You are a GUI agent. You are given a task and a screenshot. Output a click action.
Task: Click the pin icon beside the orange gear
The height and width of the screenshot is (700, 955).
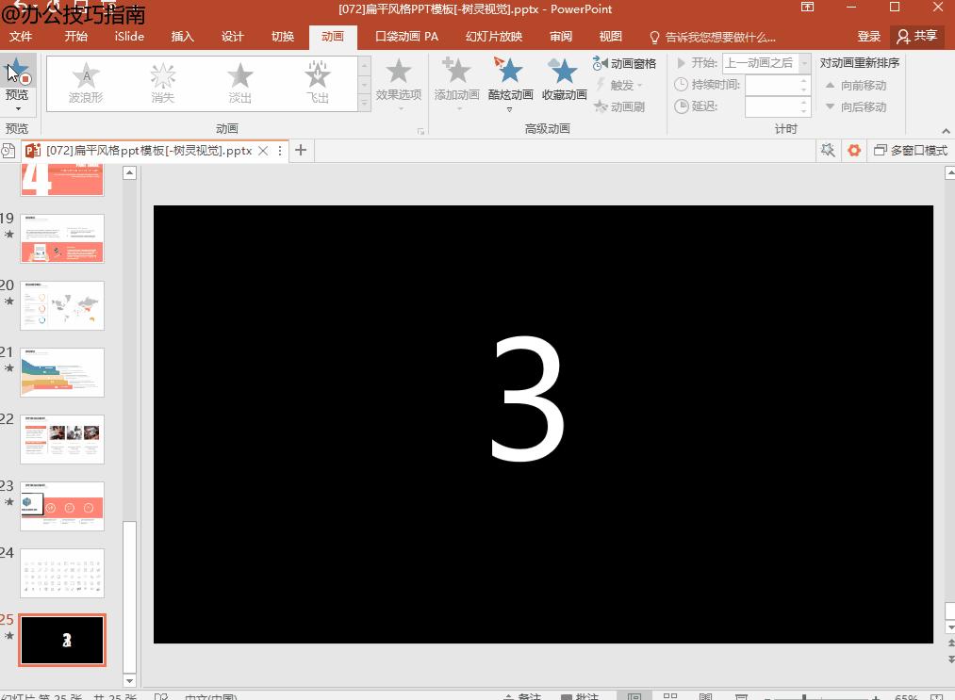tap(828, 151)
